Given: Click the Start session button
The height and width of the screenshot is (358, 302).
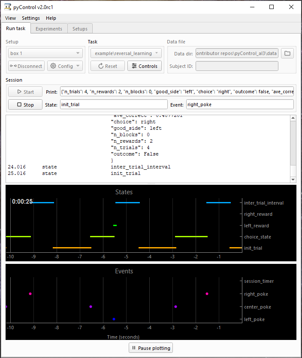Looking at the screenshot, I should [25, 92].
